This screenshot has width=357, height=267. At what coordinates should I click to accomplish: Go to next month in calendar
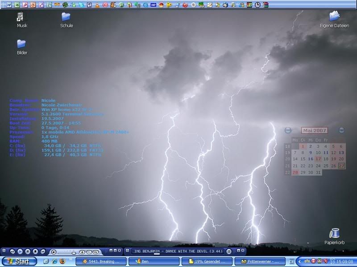pyautogui.click(x=341, y=130)
